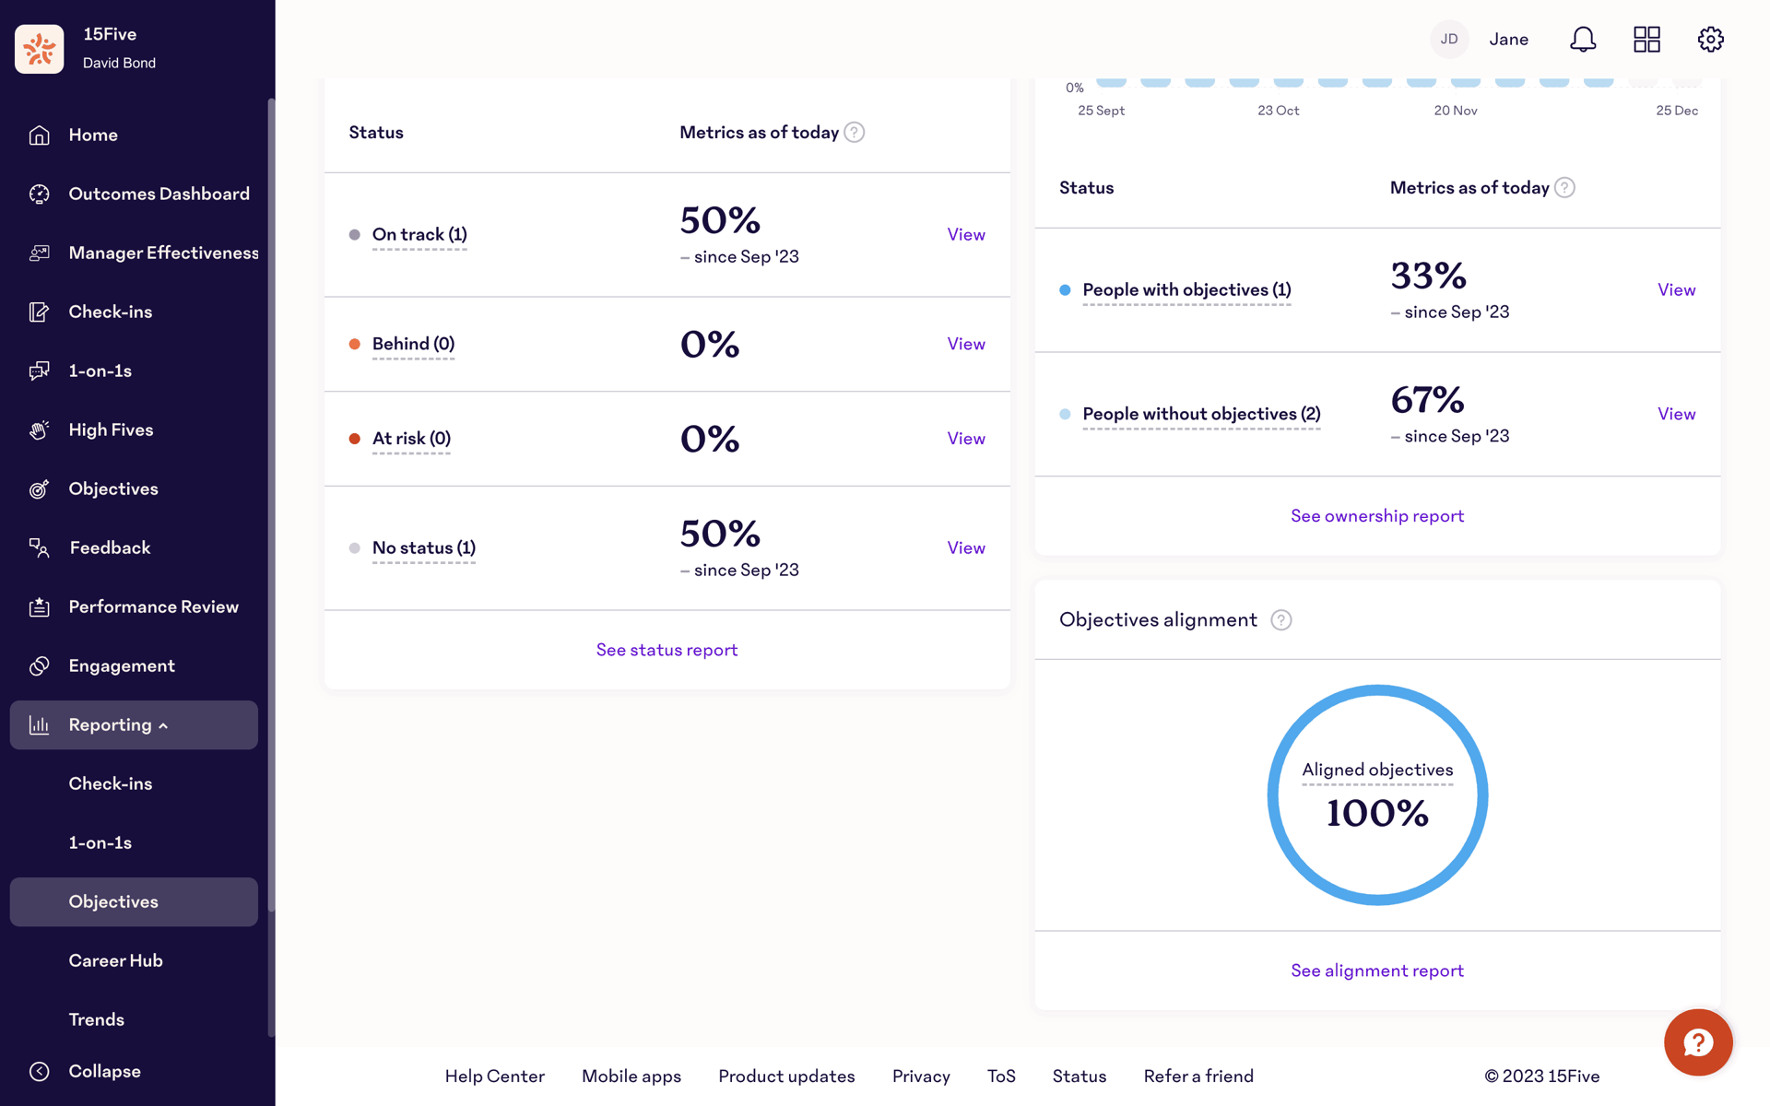
Task: Open Check-ins report under Reporting
Action: pos(111,783)
